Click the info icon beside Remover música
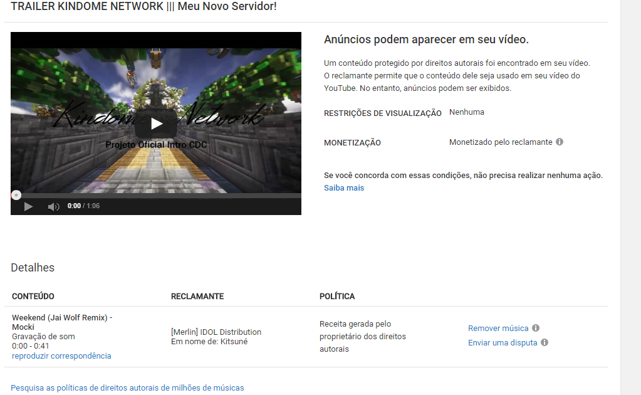 click(536, 328)
